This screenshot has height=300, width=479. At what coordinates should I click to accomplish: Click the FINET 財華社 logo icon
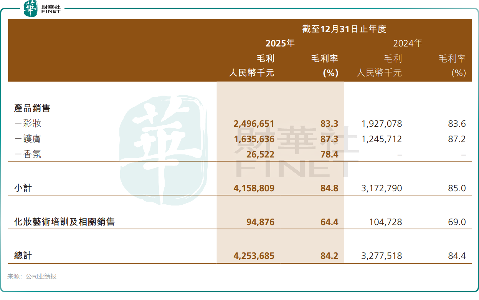31,8
